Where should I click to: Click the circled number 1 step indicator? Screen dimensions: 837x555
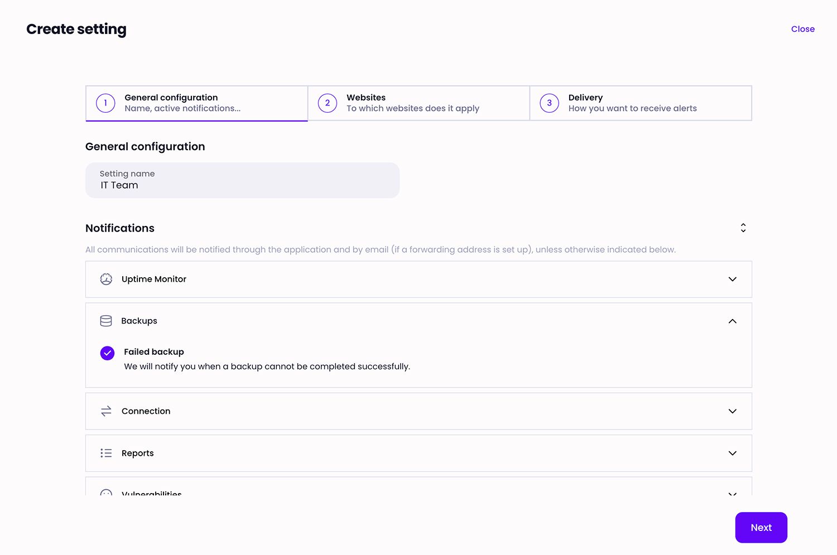(105, 103)
